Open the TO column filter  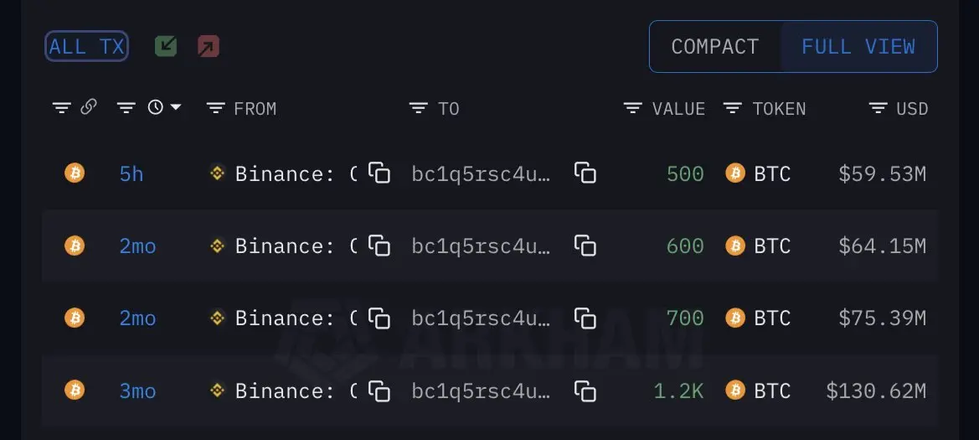pyautogui.click(x=419, y=108)
